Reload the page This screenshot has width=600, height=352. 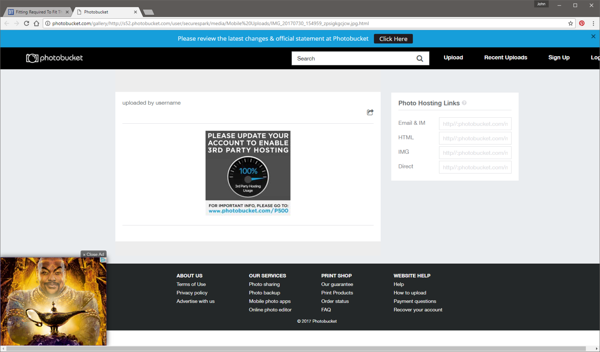pos(26,23)
